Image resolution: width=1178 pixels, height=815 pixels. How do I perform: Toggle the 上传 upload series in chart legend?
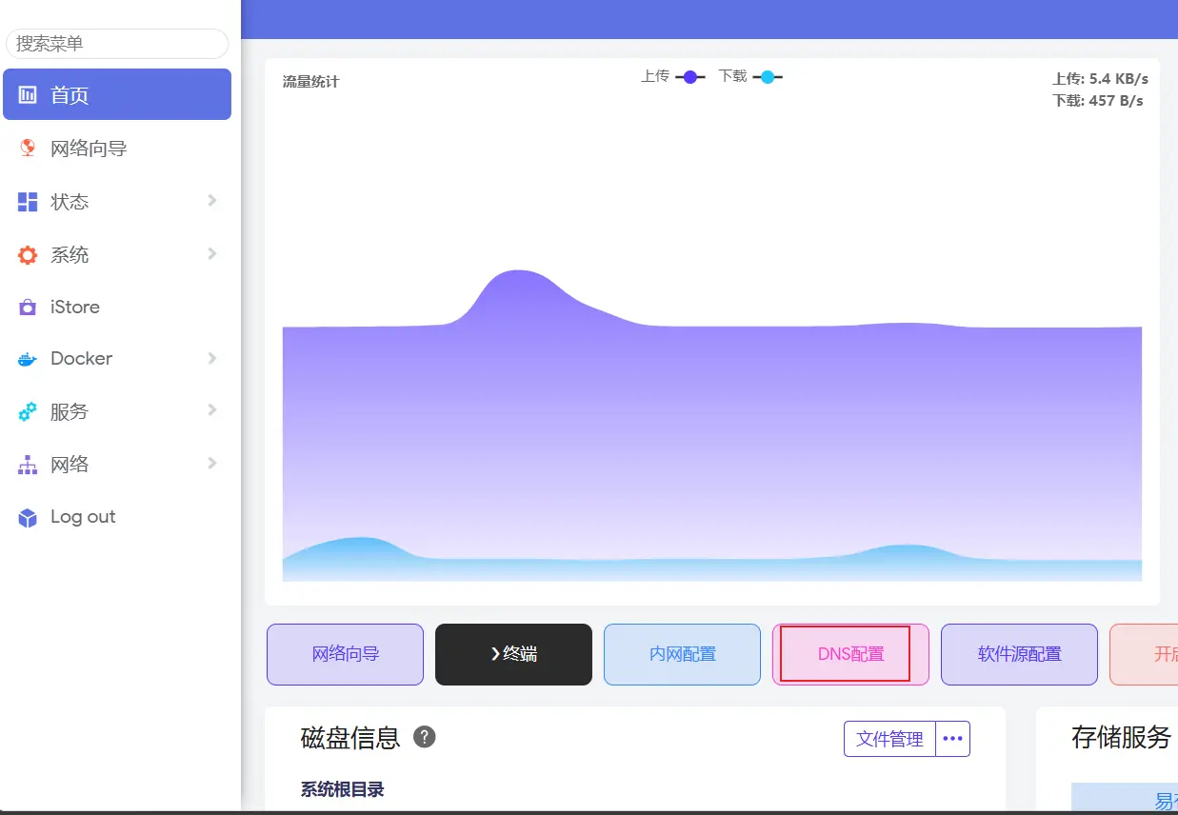click(x=672, y=76)
